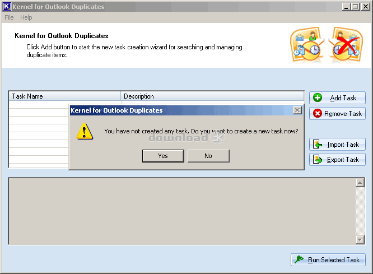
Task: Click the Run Selected Task button
Action: tap(328, 260)
